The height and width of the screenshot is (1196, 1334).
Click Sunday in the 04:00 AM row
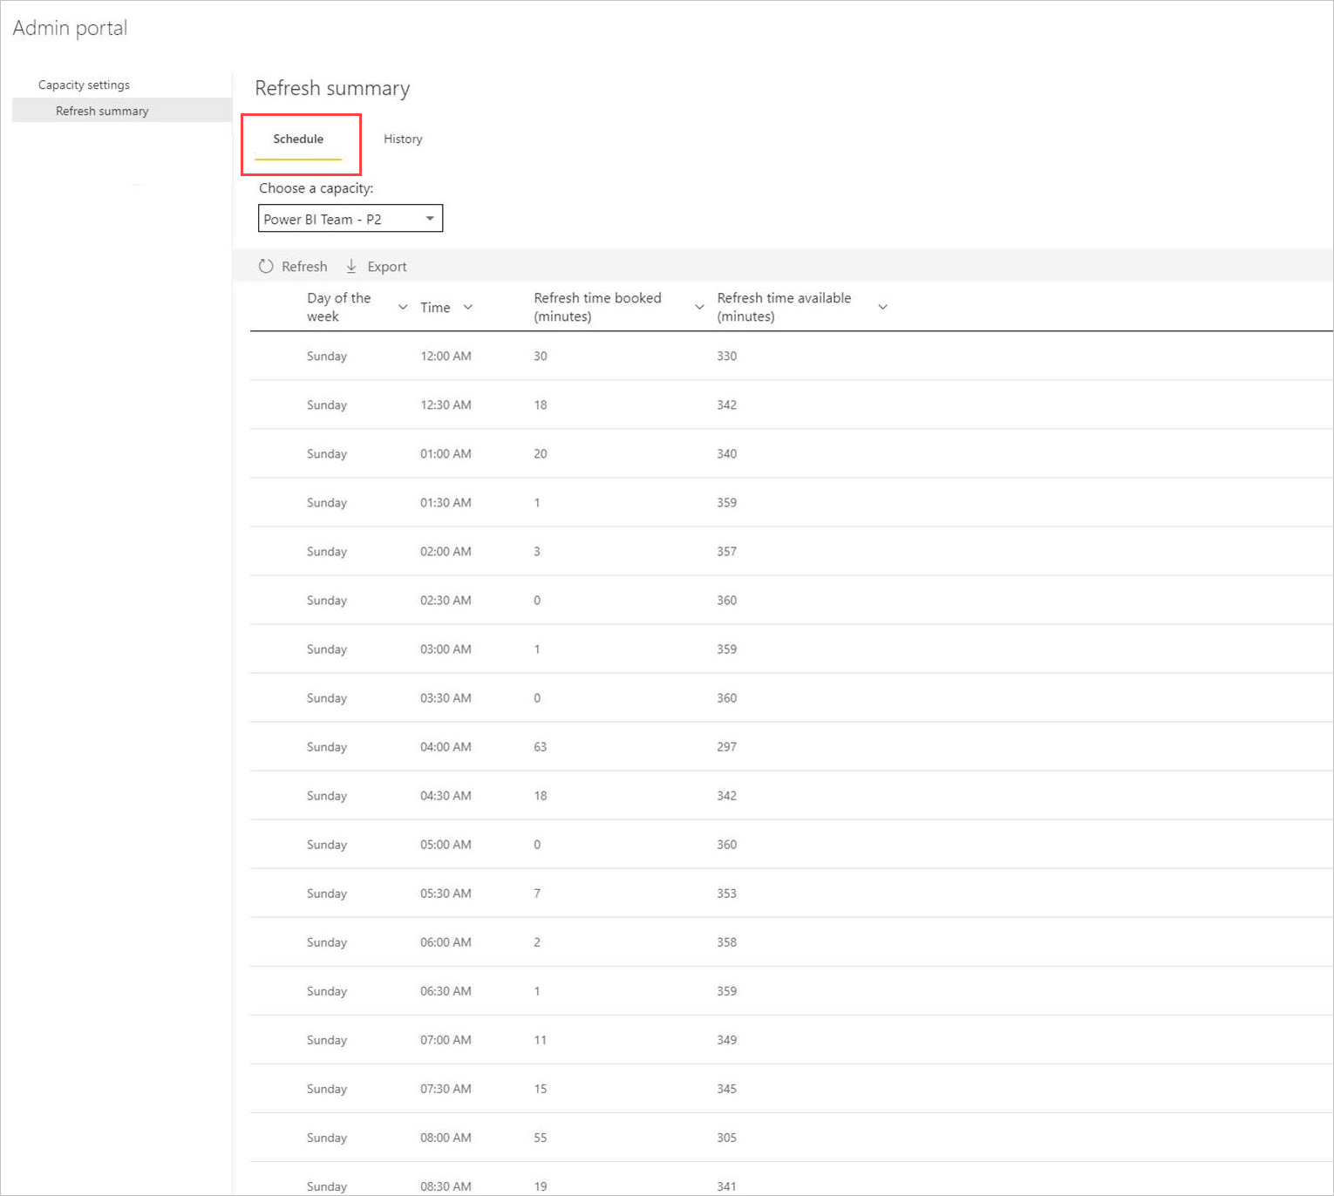coord(327,746)
